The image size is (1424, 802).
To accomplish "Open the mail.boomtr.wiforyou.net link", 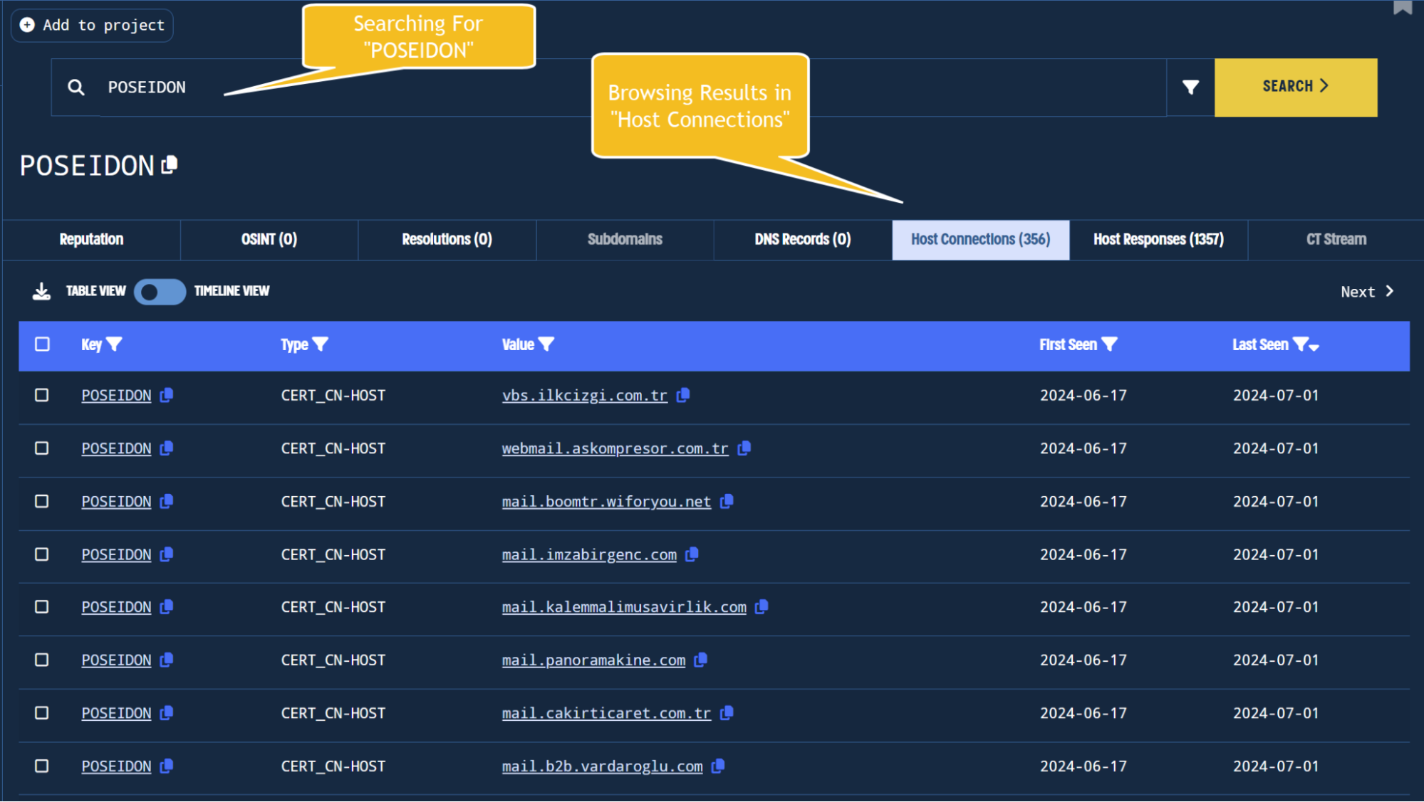I will point(606,502).
